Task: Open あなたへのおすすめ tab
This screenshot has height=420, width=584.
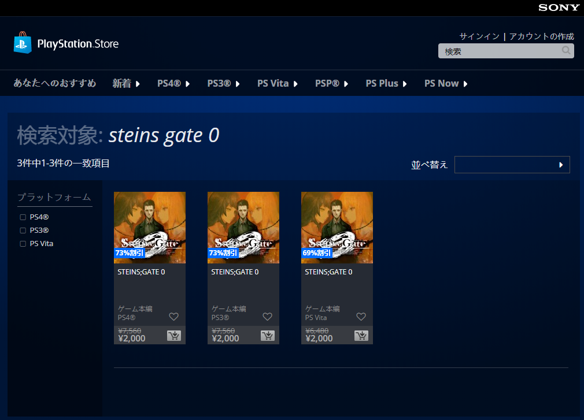Action: coord(55,83)
